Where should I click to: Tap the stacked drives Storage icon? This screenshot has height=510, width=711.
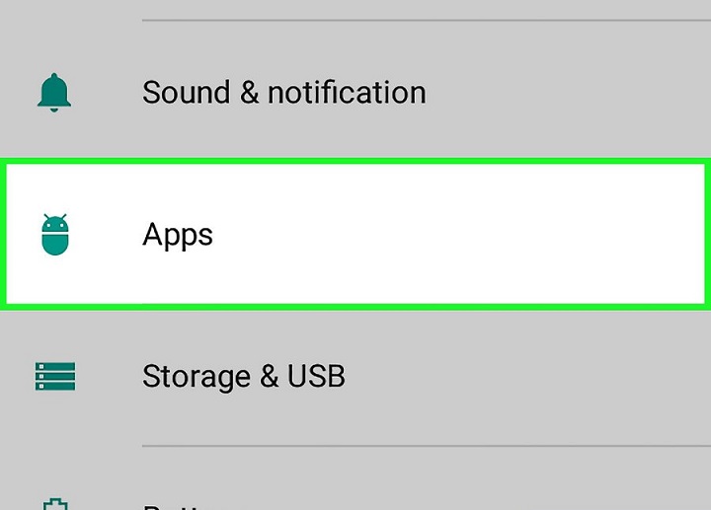(x=55, y=376)
